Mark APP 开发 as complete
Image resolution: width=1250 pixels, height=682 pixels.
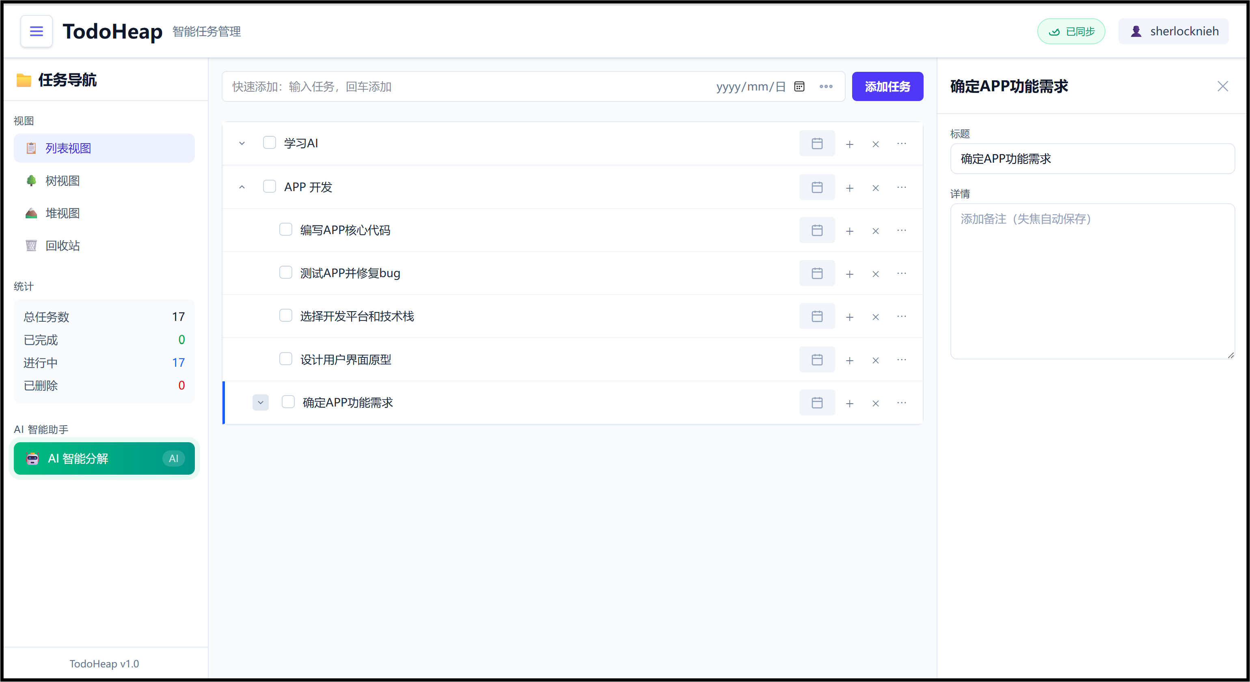pyautogui.click(x=270, y=186)
